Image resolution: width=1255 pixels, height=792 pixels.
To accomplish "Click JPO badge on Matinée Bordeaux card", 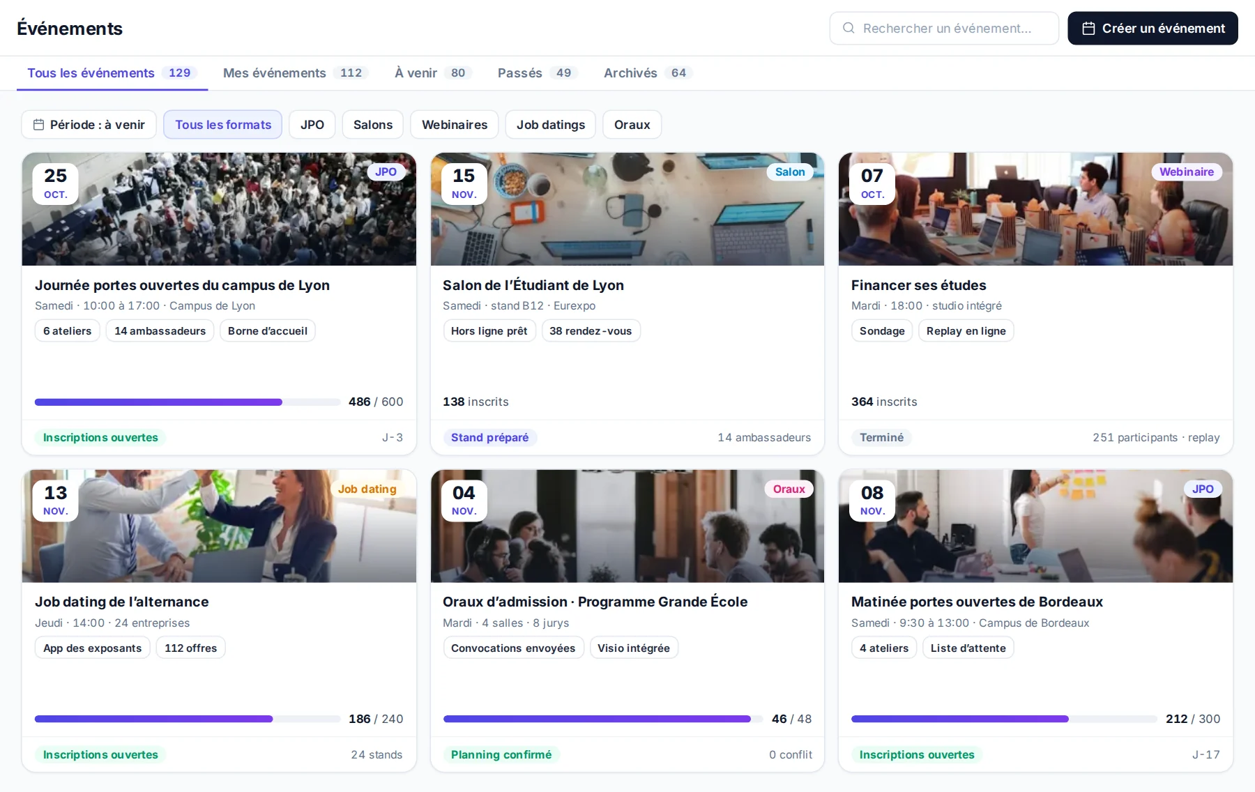I will 1203,489.
